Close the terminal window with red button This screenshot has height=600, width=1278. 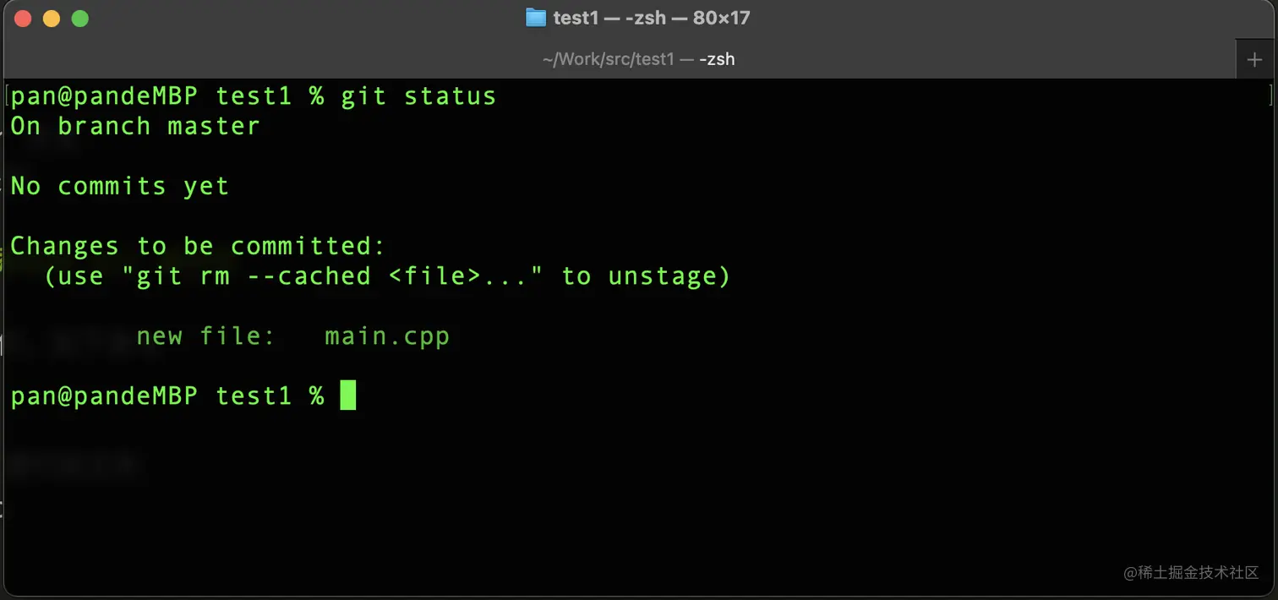pyautogui.click(x=23, y=18)
